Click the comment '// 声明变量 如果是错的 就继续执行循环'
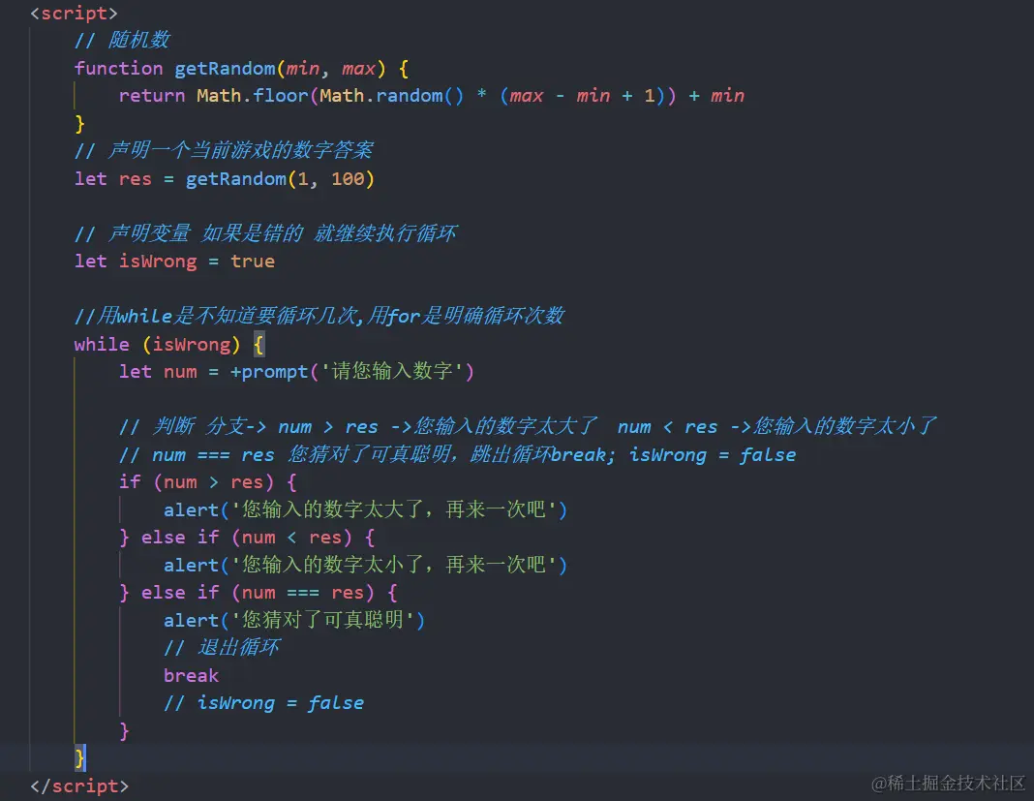The width and height of the screenshot is (1034, 801). click(265, 233)
